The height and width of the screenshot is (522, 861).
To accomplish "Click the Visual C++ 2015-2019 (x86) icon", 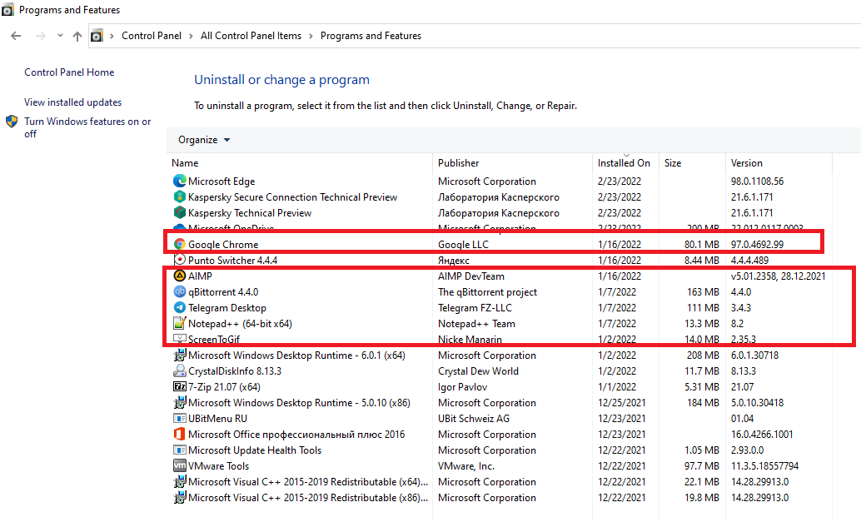I will 180,497.
